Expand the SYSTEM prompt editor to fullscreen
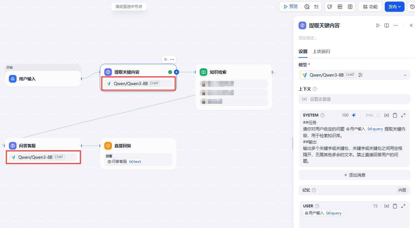Image resolution: width=415 pixels, height=228 pixels. coord(403,115)
